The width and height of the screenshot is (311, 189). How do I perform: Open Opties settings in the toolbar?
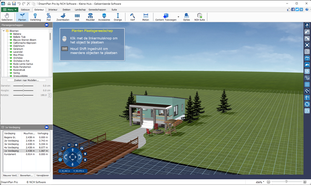tap(186, 17)
